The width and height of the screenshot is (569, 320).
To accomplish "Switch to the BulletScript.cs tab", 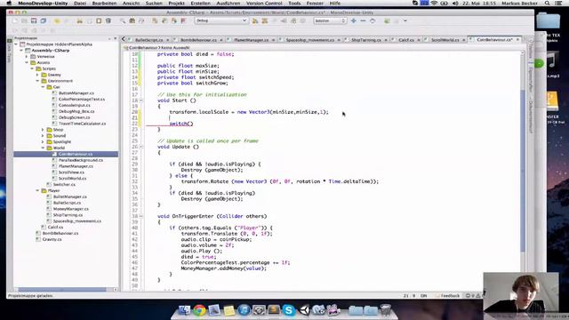I will [x=148, y=40].
